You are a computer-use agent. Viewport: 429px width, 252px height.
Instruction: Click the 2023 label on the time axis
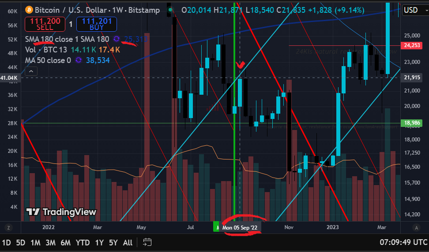point(332,227)
